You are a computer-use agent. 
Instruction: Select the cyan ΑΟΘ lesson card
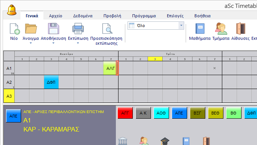click(x=161, y=113)
